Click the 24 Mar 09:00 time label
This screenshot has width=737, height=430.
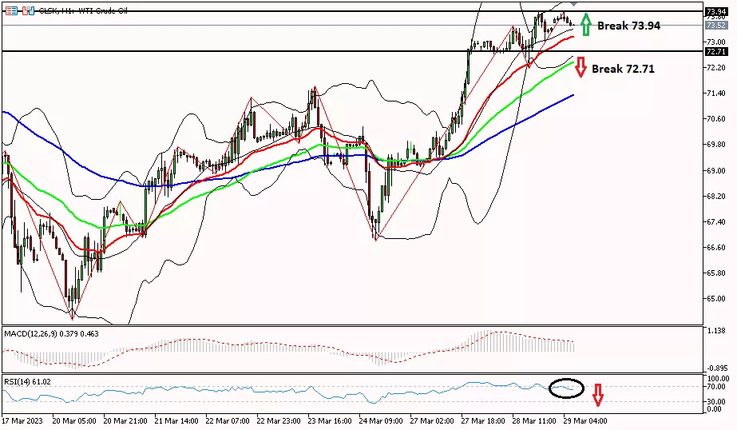click(381, 420)
